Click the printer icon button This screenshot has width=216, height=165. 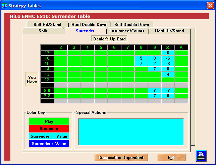201,156
